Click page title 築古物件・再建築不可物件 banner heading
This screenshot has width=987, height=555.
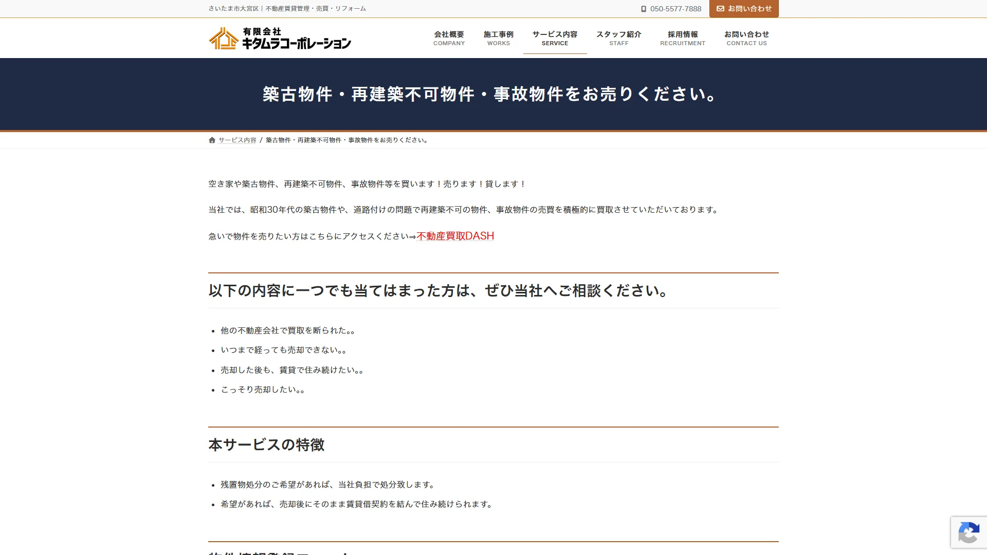489,94
